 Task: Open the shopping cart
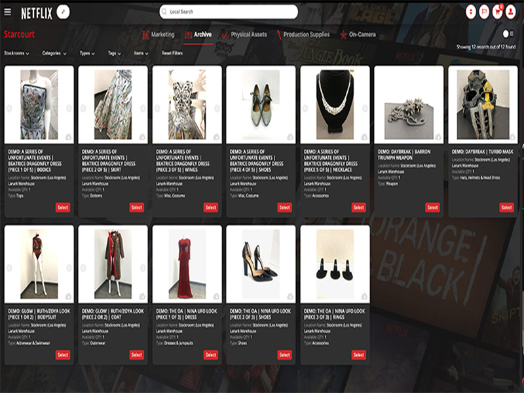click(x=498, y=12)
